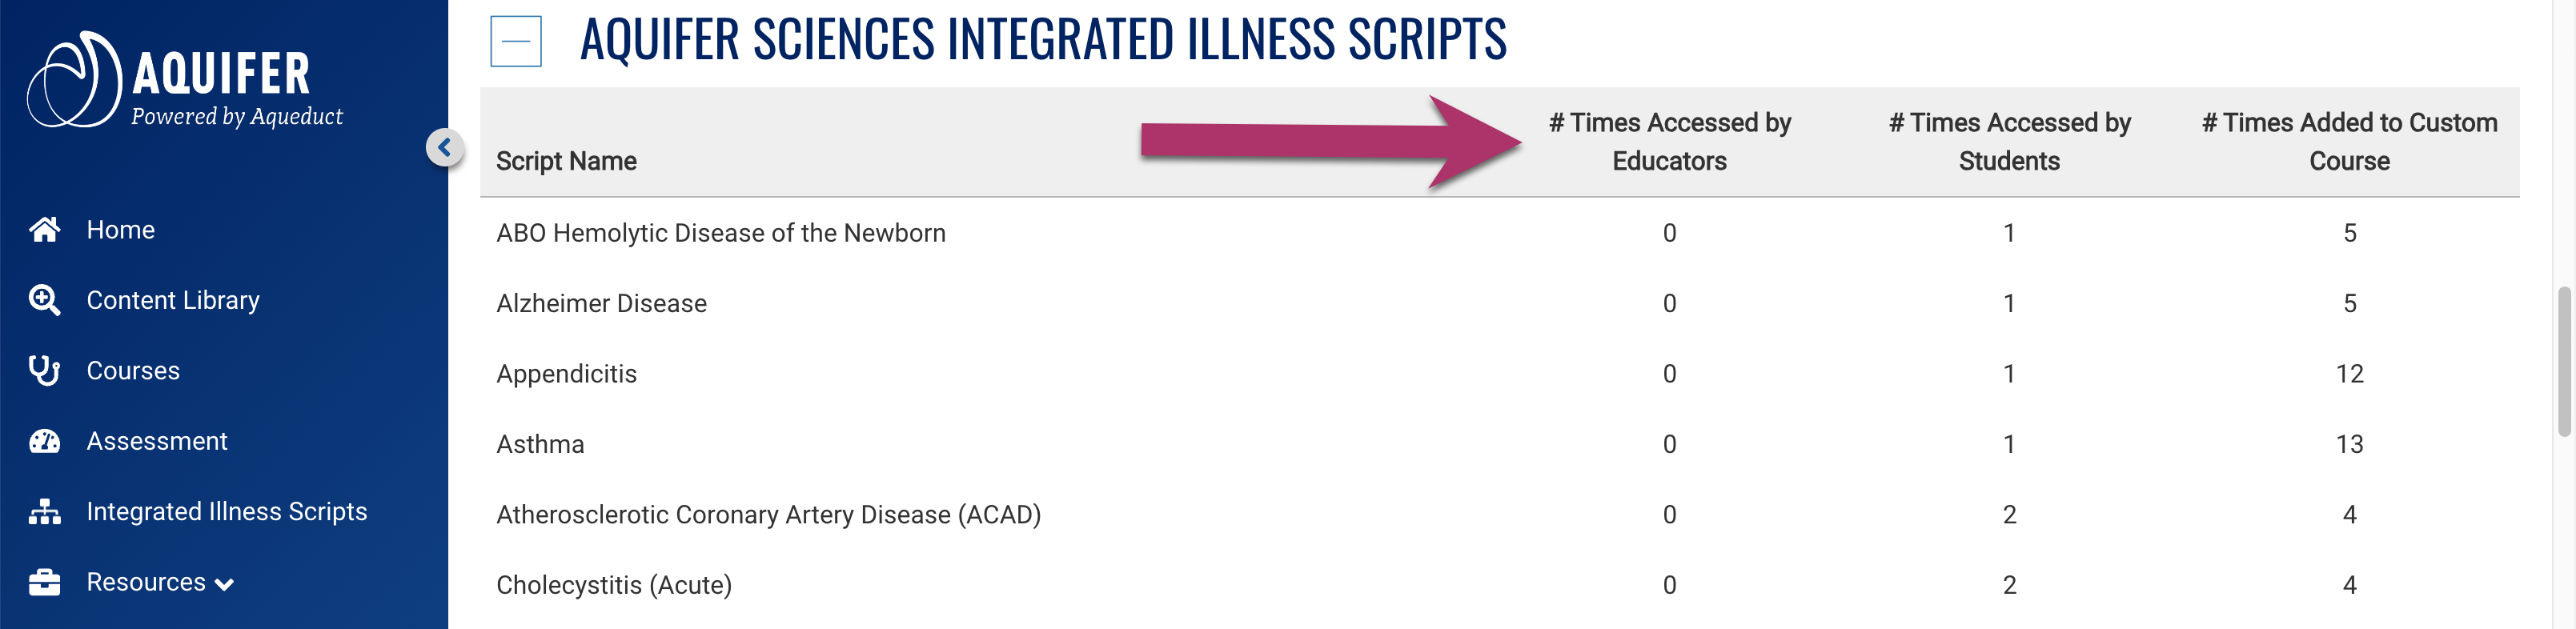Sort by Times Accessed by Educators column
This screenshot has width=2576, height=629.
[x=1669, y=142]
